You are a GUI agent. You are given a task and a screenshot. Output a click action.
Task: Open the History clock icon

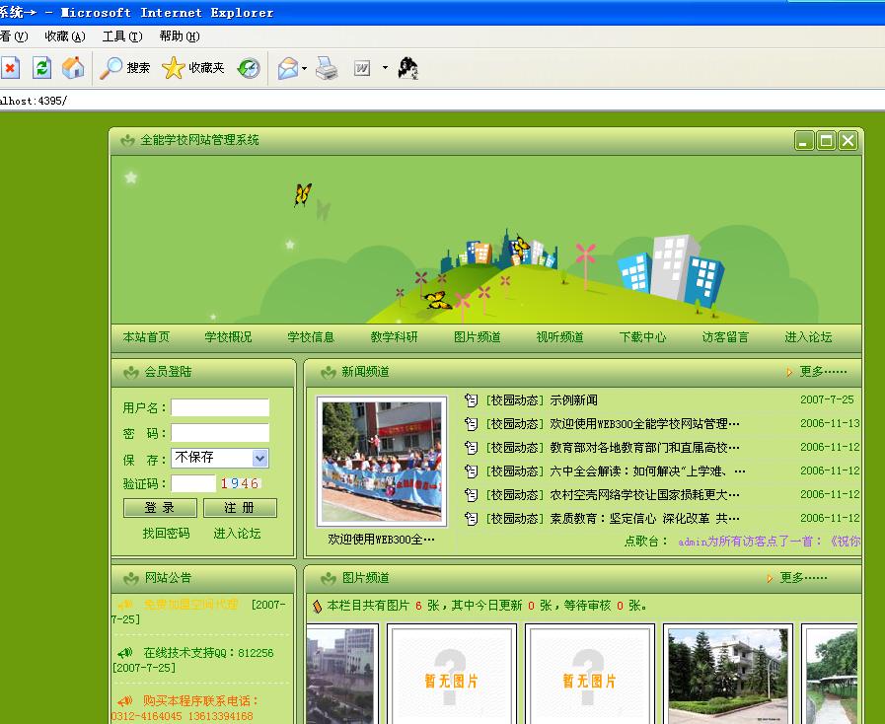tap(250, 68)
